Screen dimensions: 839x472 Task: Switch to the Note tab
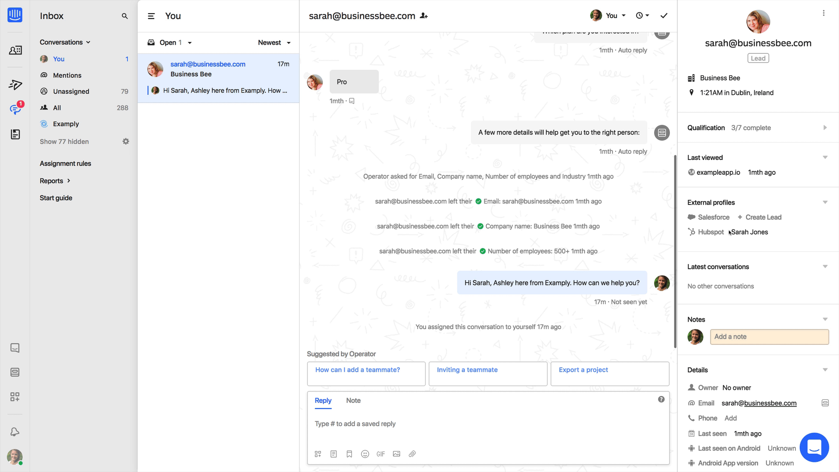tap(353, 401)
